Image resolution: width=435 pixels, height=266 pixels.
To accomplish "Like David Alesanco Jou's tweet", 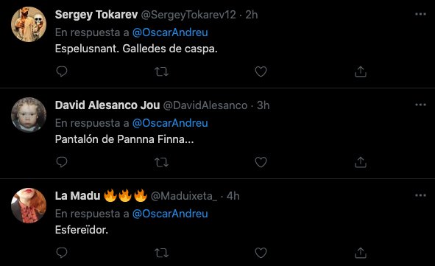I will [x=261, y=162].
